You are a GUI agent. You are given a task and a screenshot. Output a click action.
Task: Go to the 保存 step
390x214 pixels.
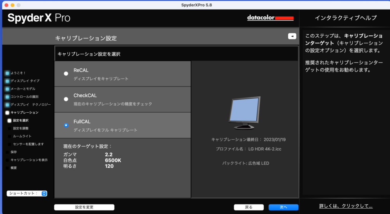[x=14, y=152]
